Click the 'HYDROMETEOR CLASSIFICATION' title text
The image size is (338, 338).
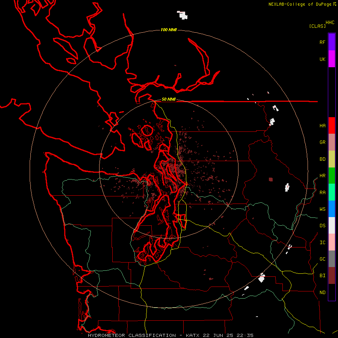(x=131, y=335)
